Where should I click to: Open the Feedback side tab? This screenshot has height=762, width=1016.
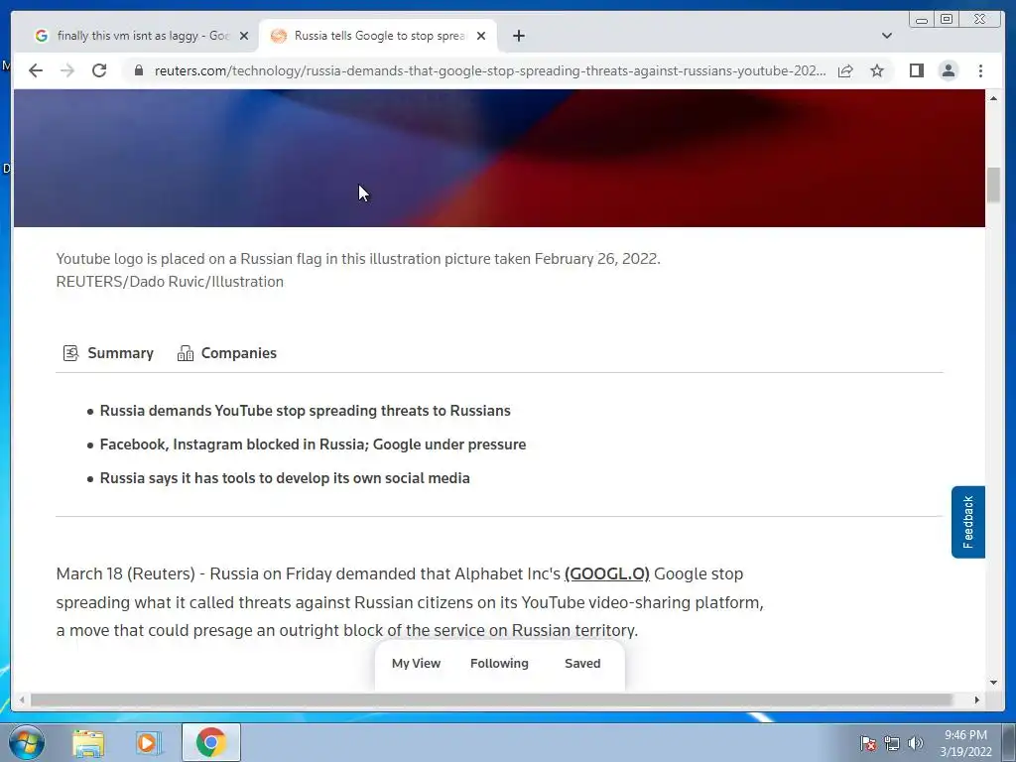click(x=968, y=522)
